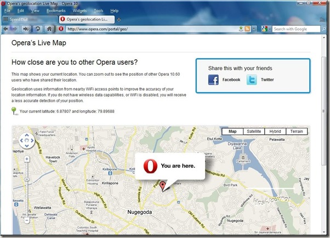Zoom out with the map minus button
This screenshot has height=238, width=330.
(x=27, y=220)
